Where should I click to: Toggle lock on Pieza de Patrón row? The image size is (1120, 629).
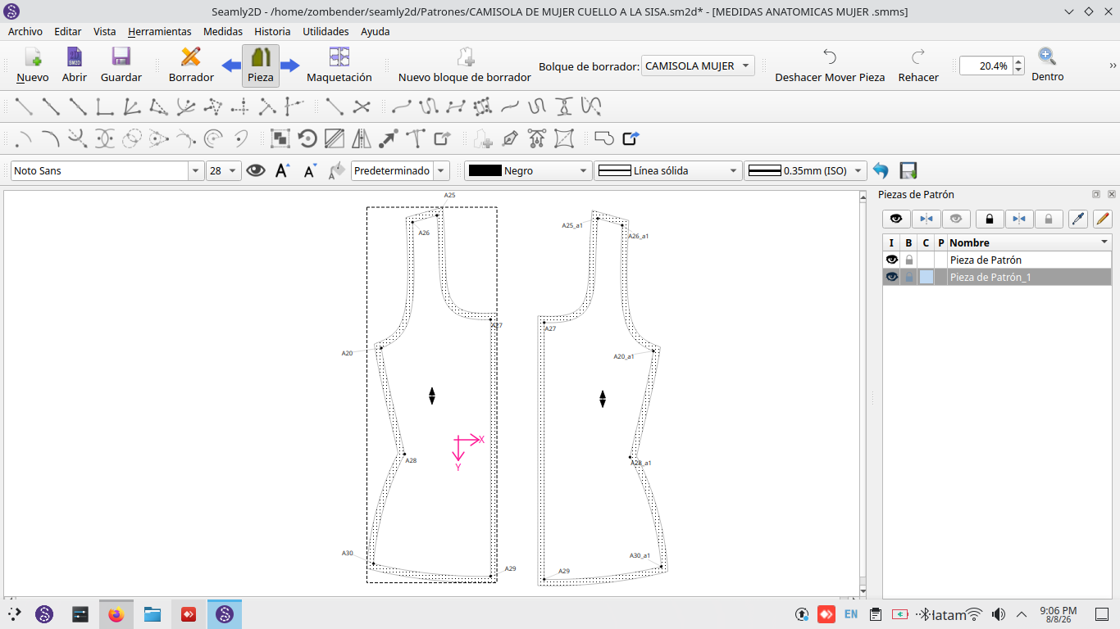point(908,260)
